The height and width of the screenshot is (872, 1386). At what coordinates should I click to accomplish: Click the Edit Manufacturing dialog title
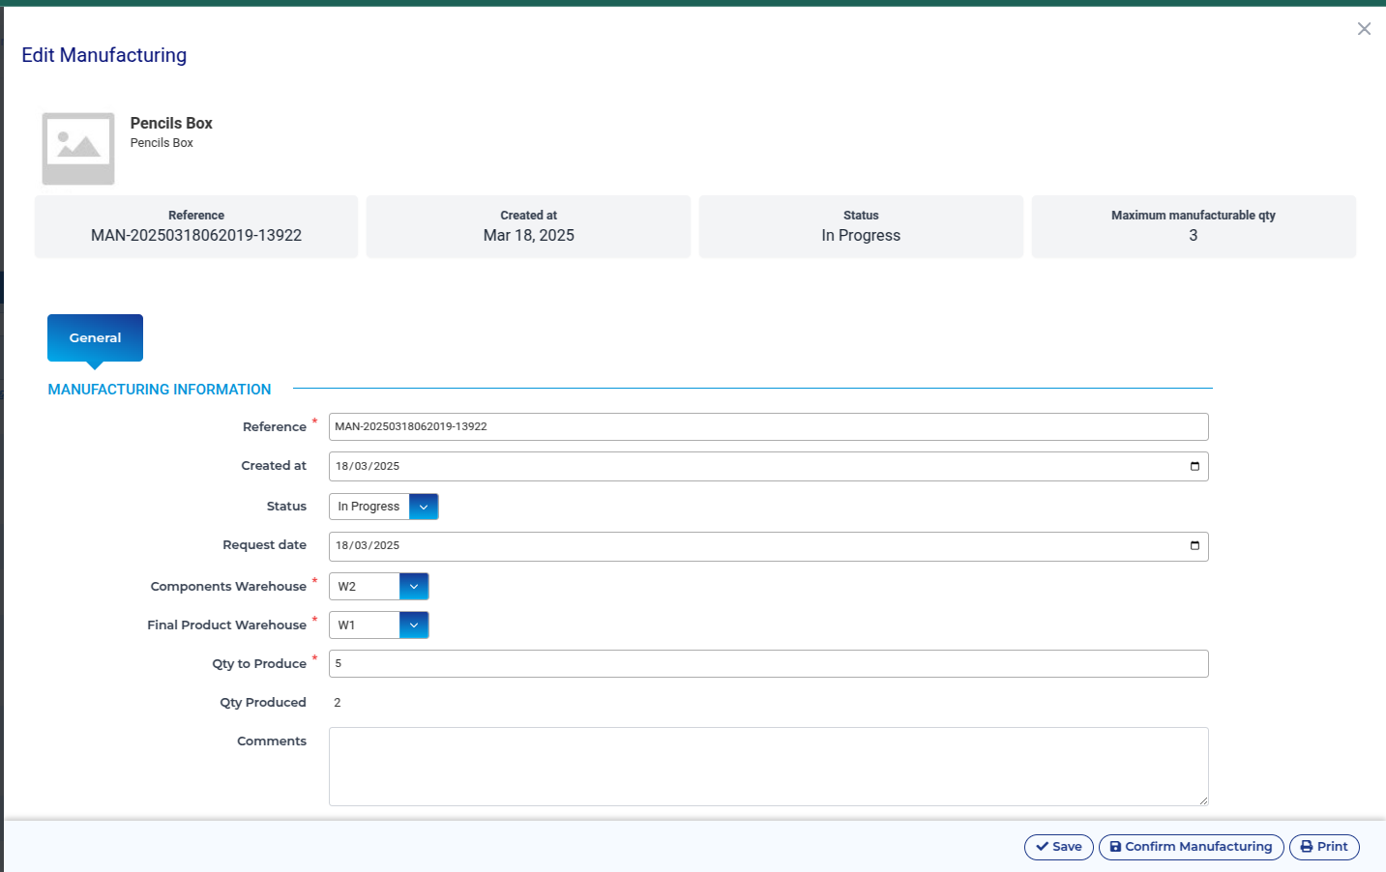click(x=104, y=55)
